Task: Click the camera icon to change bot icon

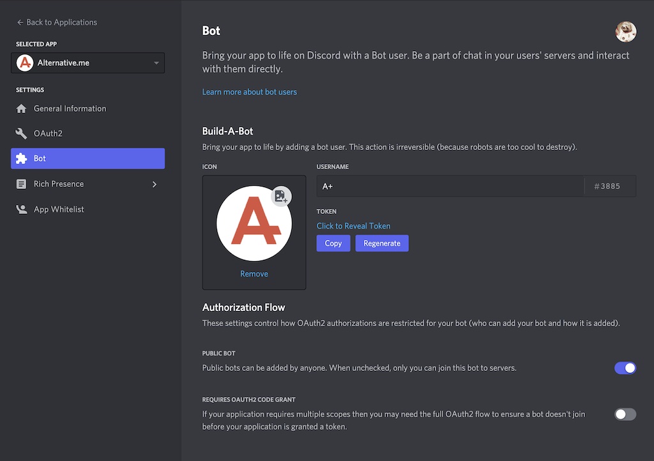Action: pos(281,197)
